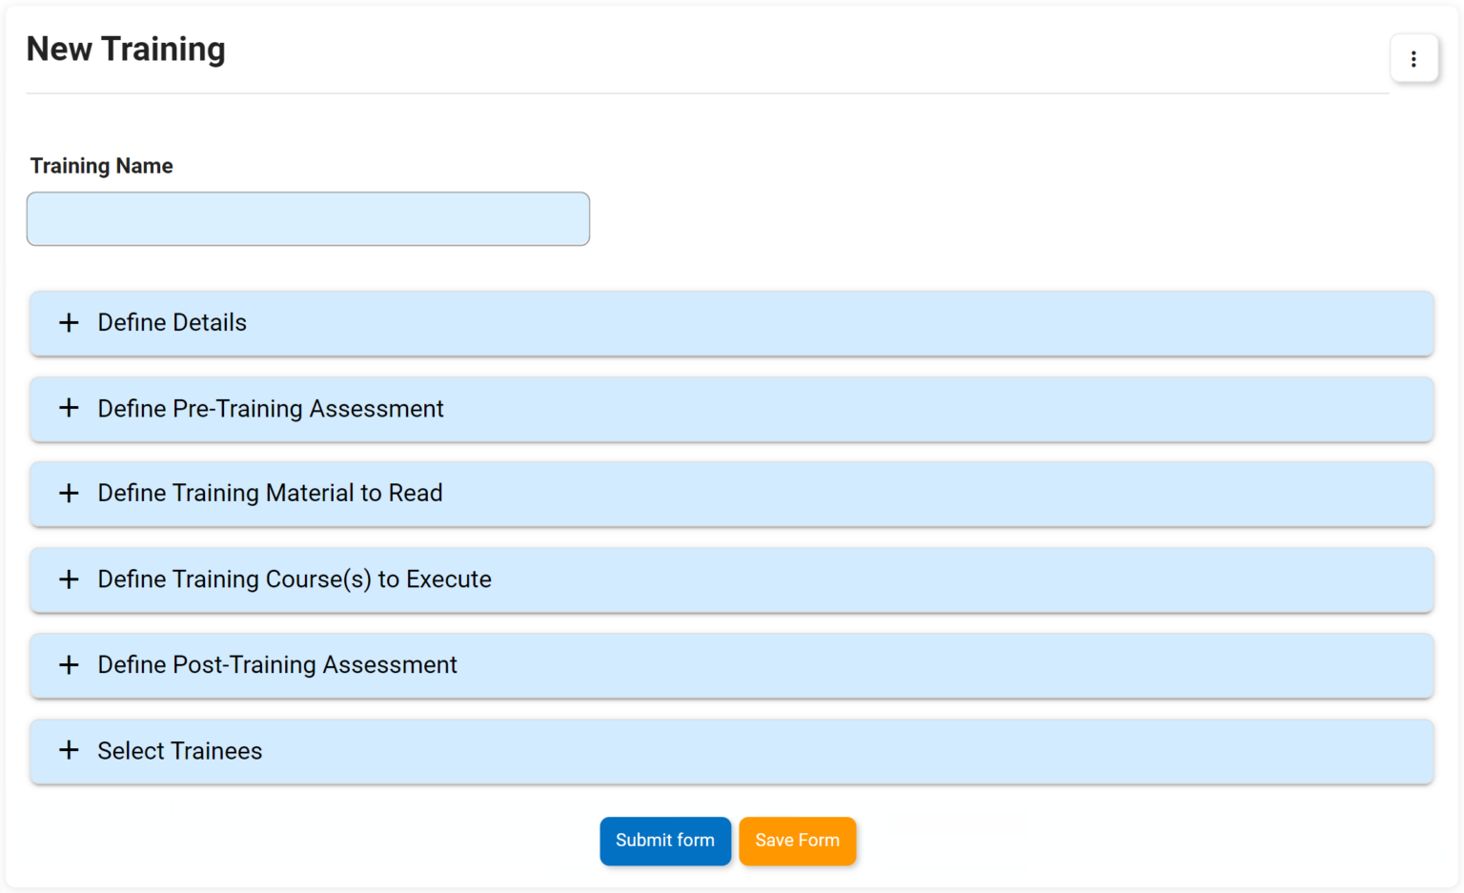Open the Define Training Material to Read text
This screenshot has height=893, width=1464.
(270, 494)
